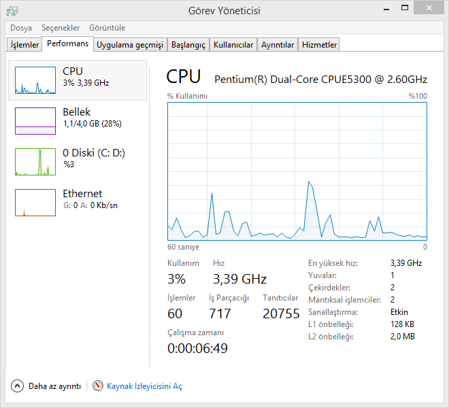The image size is (449, 408).
Task: Collapse details with the Daha az ayrıntı arrow
Action: point(17,386)
